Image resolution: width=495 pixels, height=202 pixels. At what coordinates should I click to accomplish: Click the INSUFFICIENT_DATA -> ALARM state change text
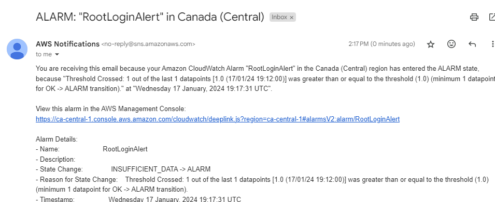(x=161, y=169)
